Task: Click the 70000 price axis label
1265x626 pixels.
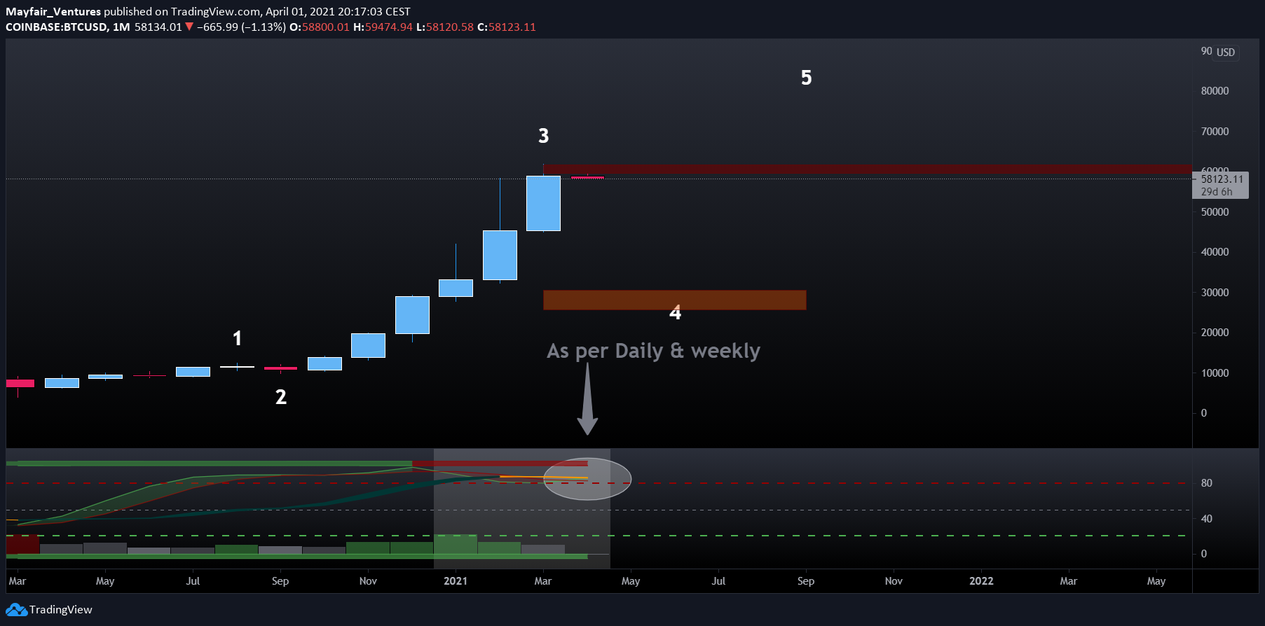Action: [x=1215, y=132]
